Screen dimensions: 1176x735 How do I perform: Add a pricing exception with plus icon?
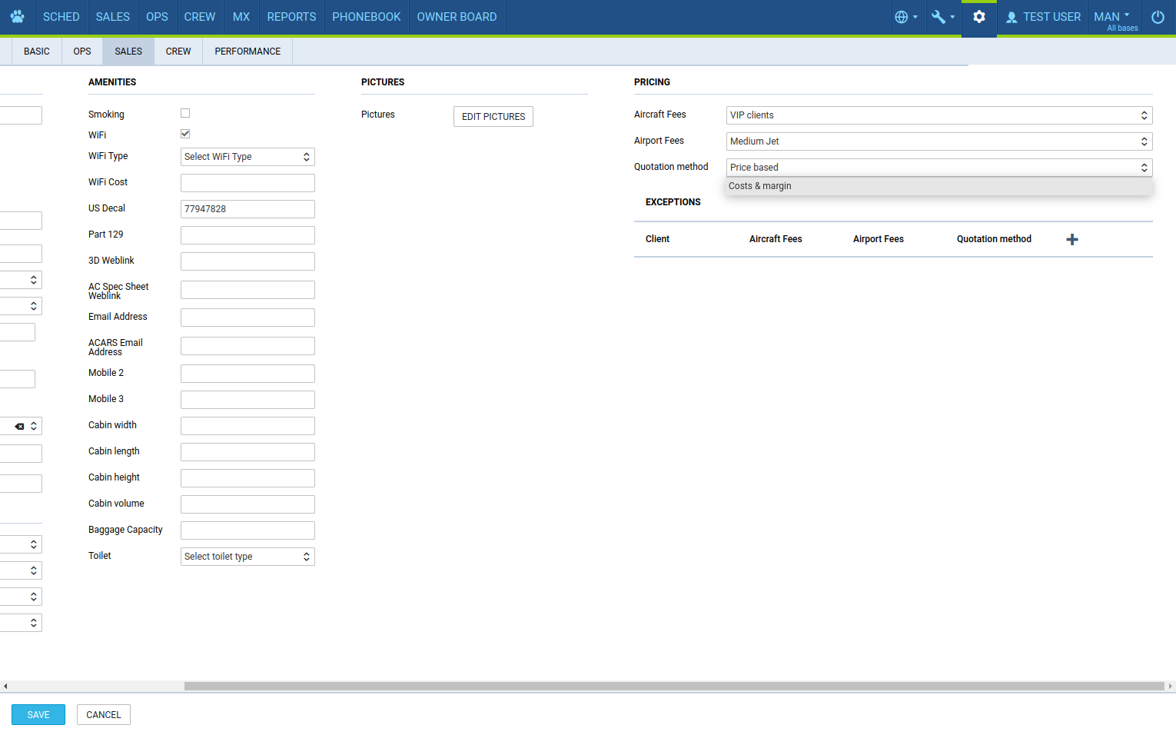pyautogui.click(x=1072, y=240)
